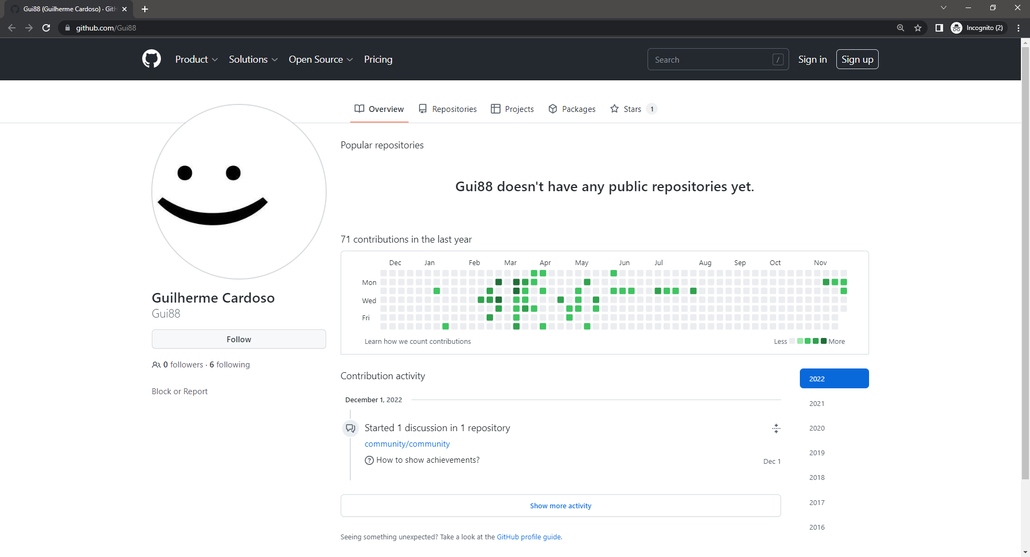Select year 2022 filter
Viewport: 1030px width, 557px height.
[x=834, y=378]
